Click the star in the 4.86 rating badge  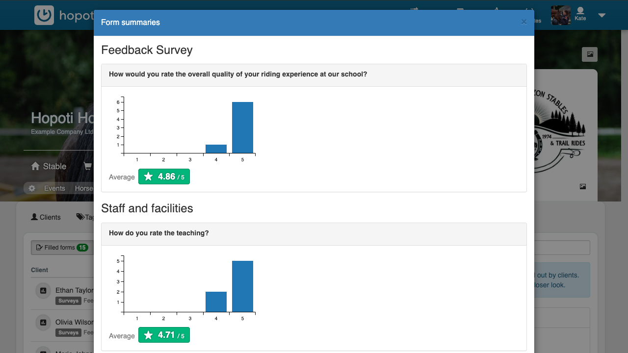[x=148, y=176]
